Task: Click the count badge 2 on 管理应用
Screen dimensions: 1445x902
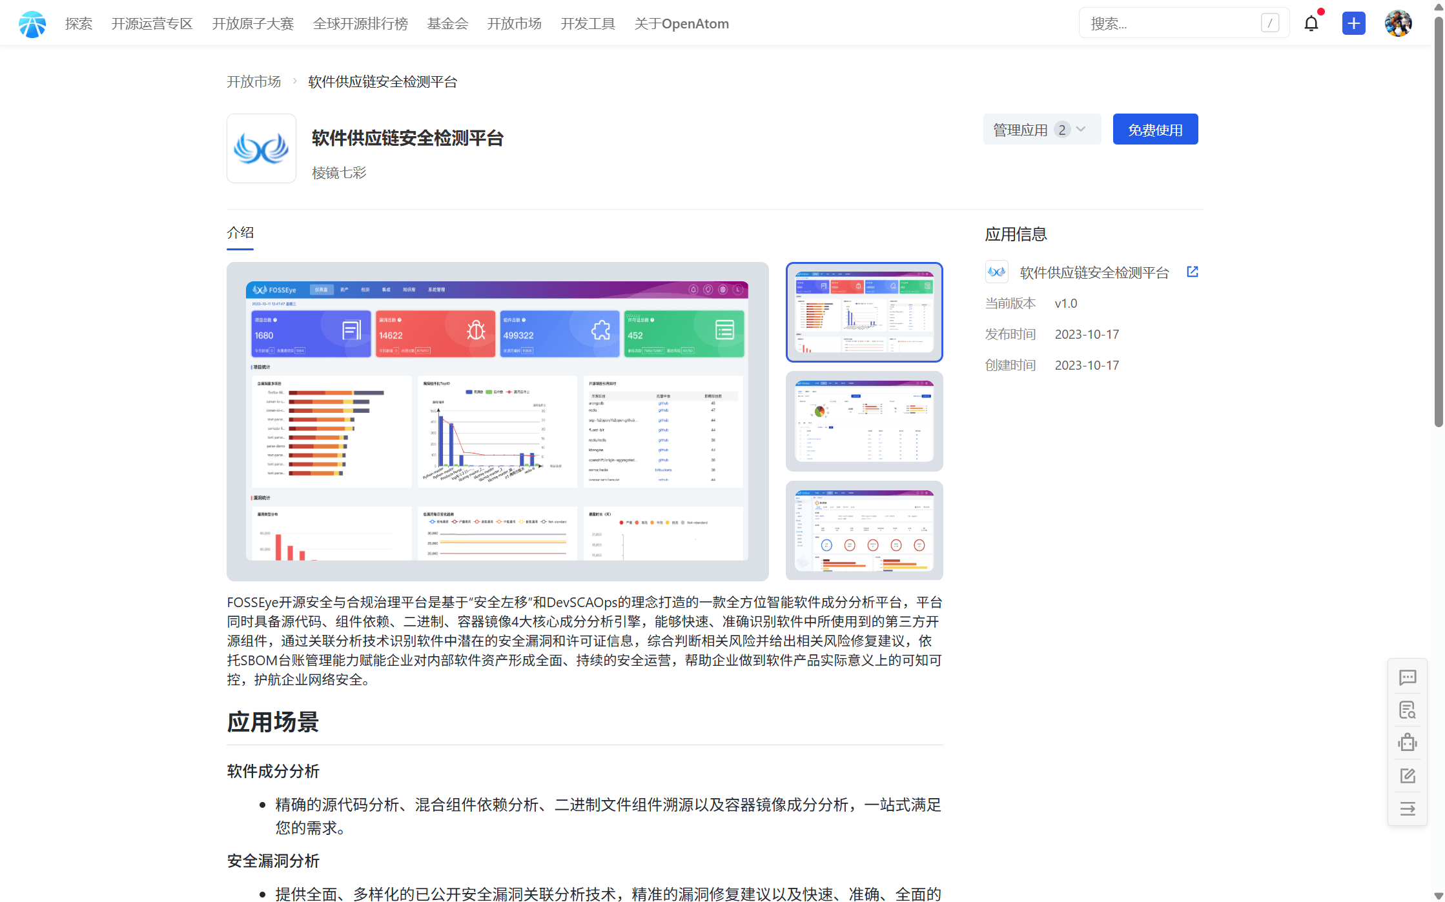Action: (x=1061, y=130)
